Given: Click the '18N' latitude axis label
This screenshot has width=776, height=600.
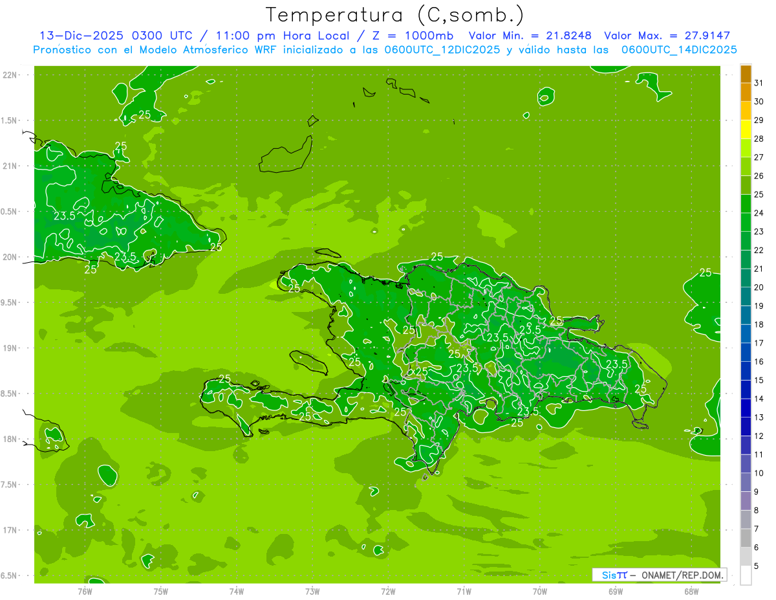Looking at the screenshot, I should [10, 439].
